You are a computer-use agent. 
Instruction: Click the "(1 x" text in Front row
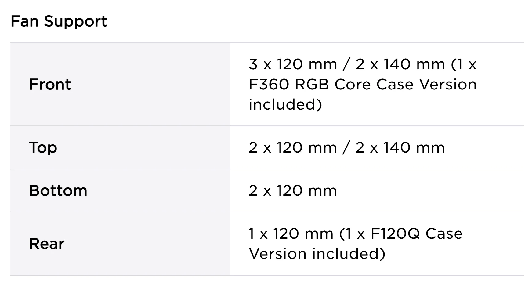(464, 64)
